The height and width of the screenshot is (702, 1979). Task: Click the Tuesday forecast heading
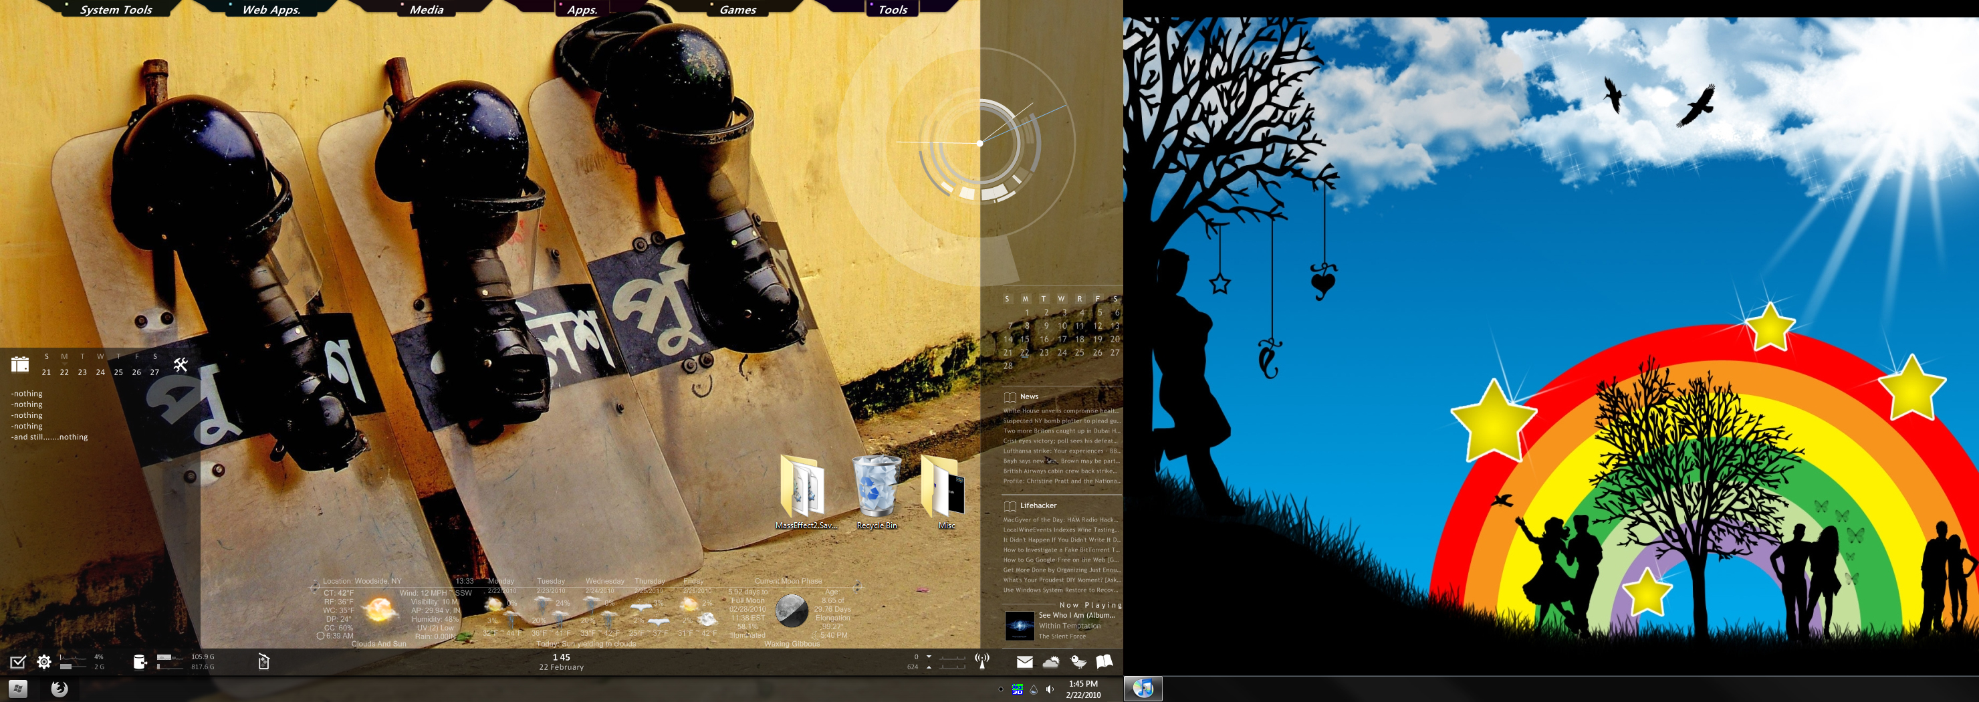pos(551,582)
